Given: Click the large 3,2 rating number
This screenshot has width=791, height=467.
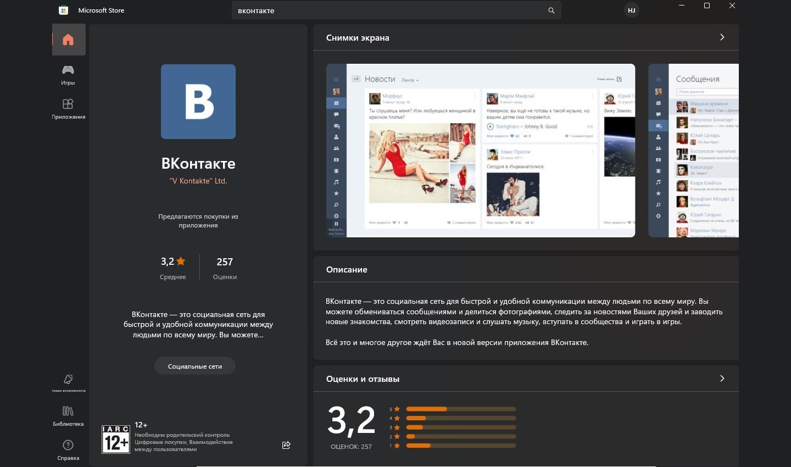Looking at the screenshot, I should click(x=352, y=420).
